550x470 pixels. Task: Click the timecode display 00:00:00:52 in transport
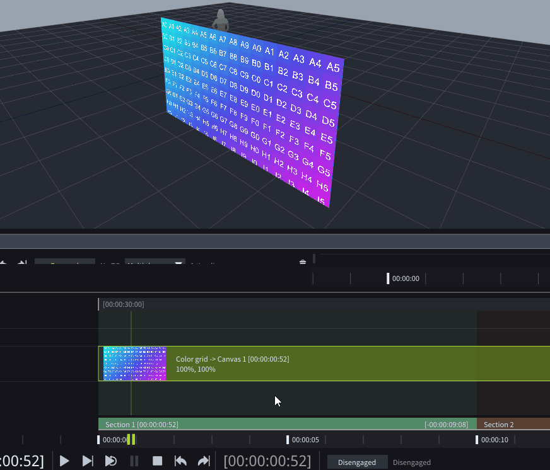pos(267,461)
